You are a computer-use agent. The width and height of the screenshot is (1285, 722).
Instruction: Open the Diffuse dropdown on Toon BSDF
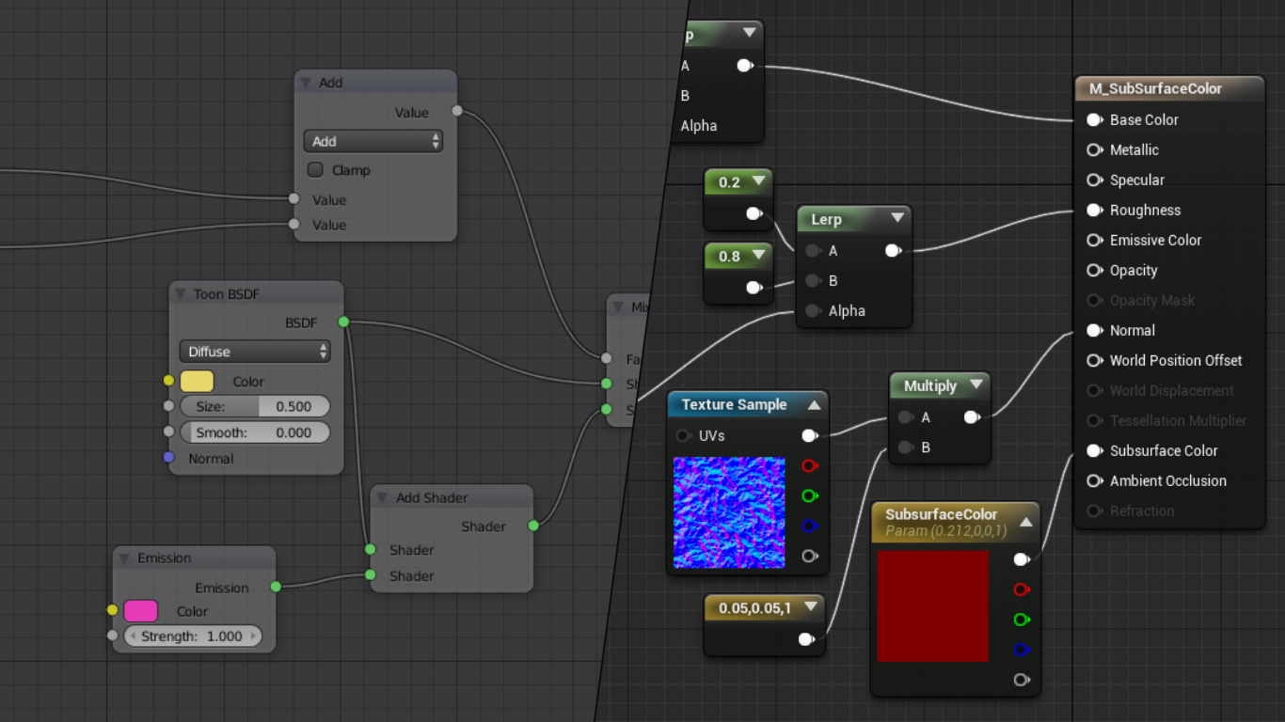(x=255, y=351)
